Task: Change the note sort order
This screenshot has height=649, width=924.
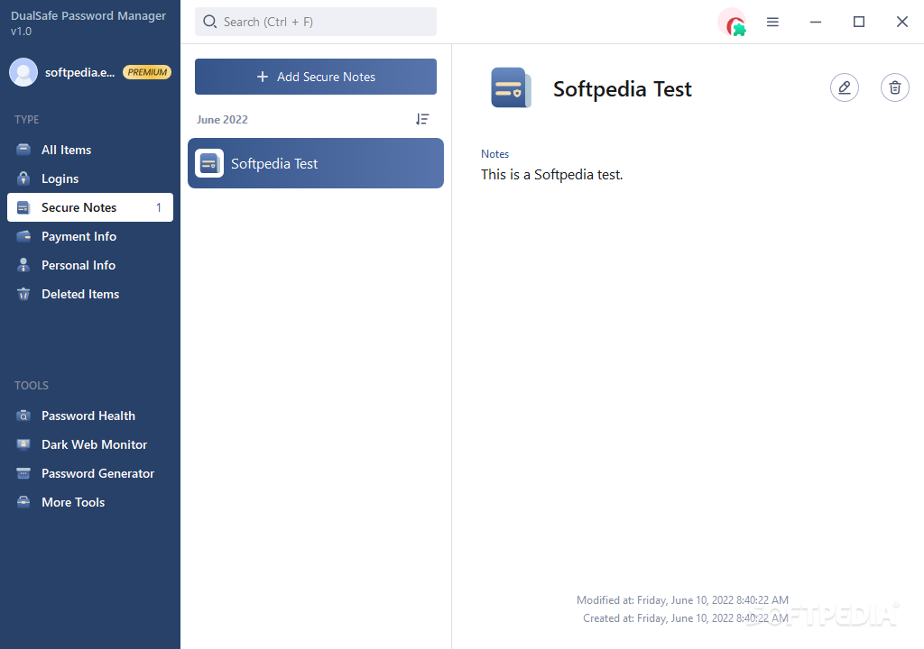Action: (x=422, y=120)
